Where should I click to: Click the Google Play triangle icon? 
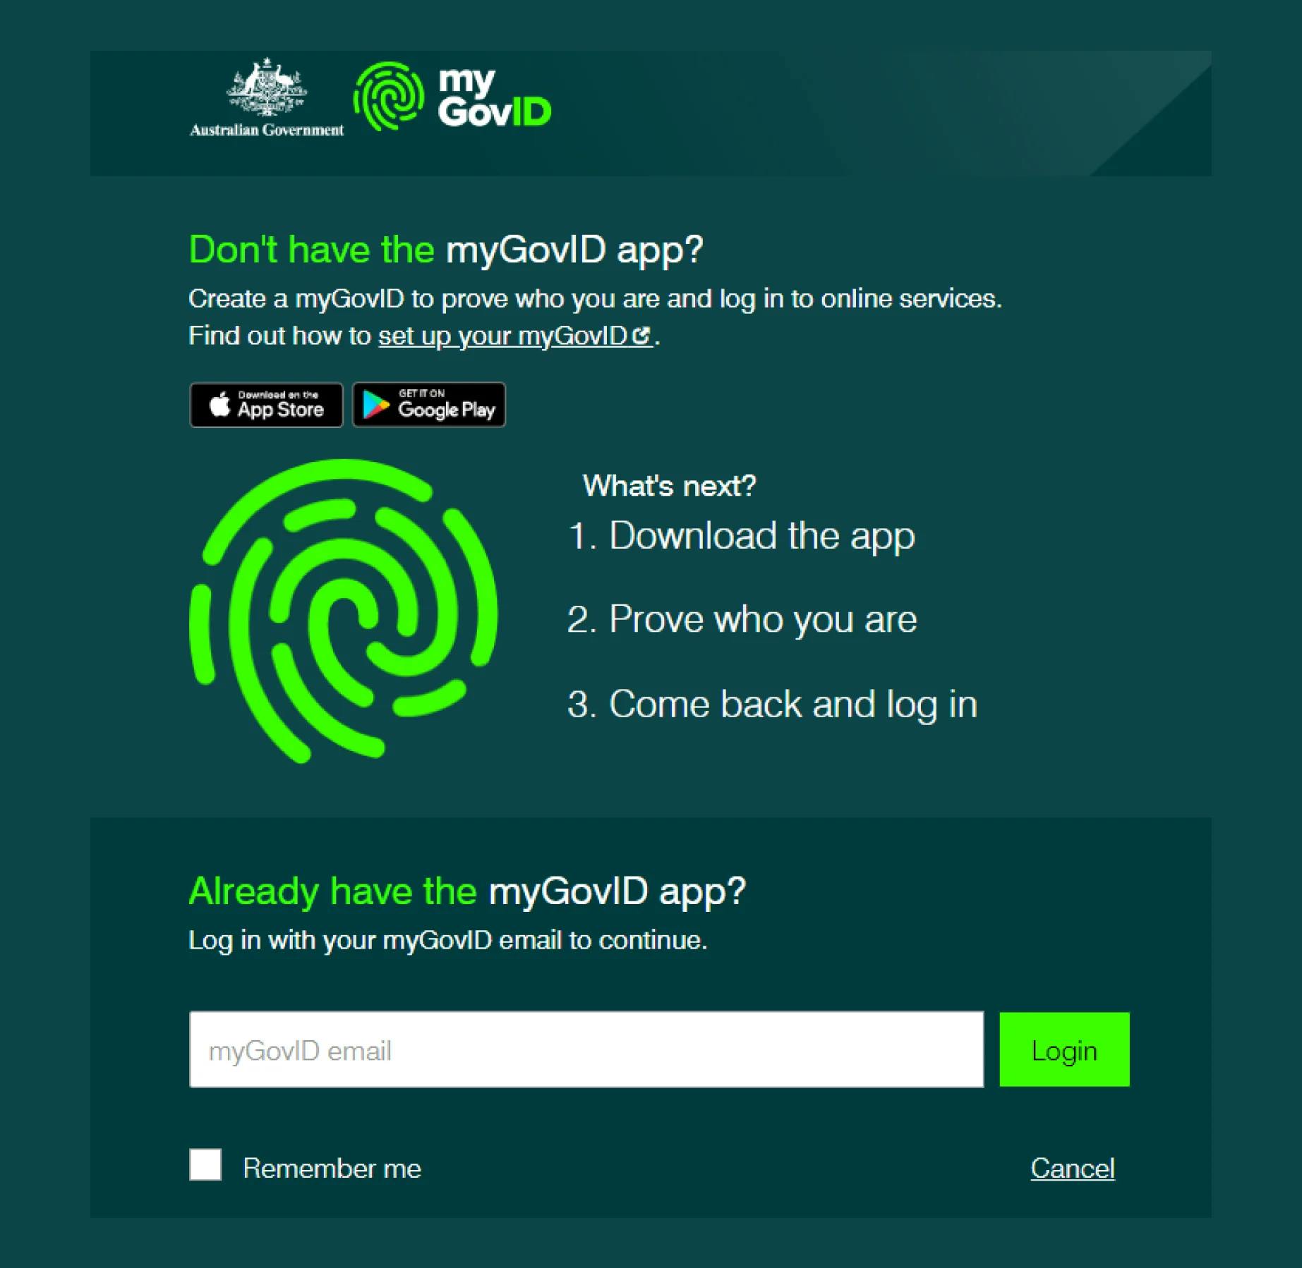click(x=375, y=405)
